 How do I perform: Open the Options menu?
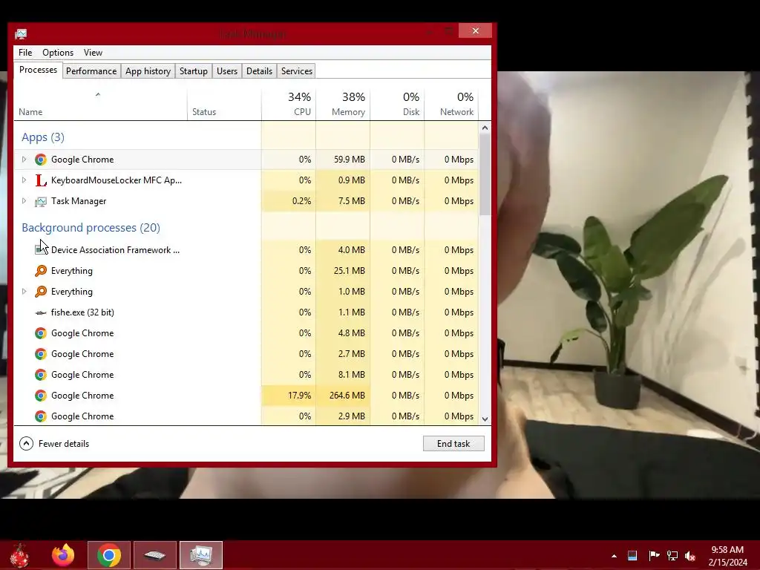coord(58,53)
